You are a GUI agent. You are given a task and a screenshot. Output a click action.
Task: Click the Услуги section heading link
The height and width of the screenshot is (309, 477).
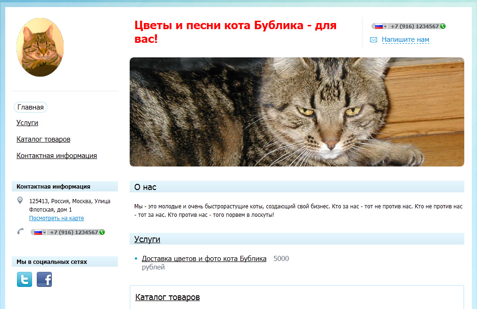pyautogui.click(x=147, y=239)
